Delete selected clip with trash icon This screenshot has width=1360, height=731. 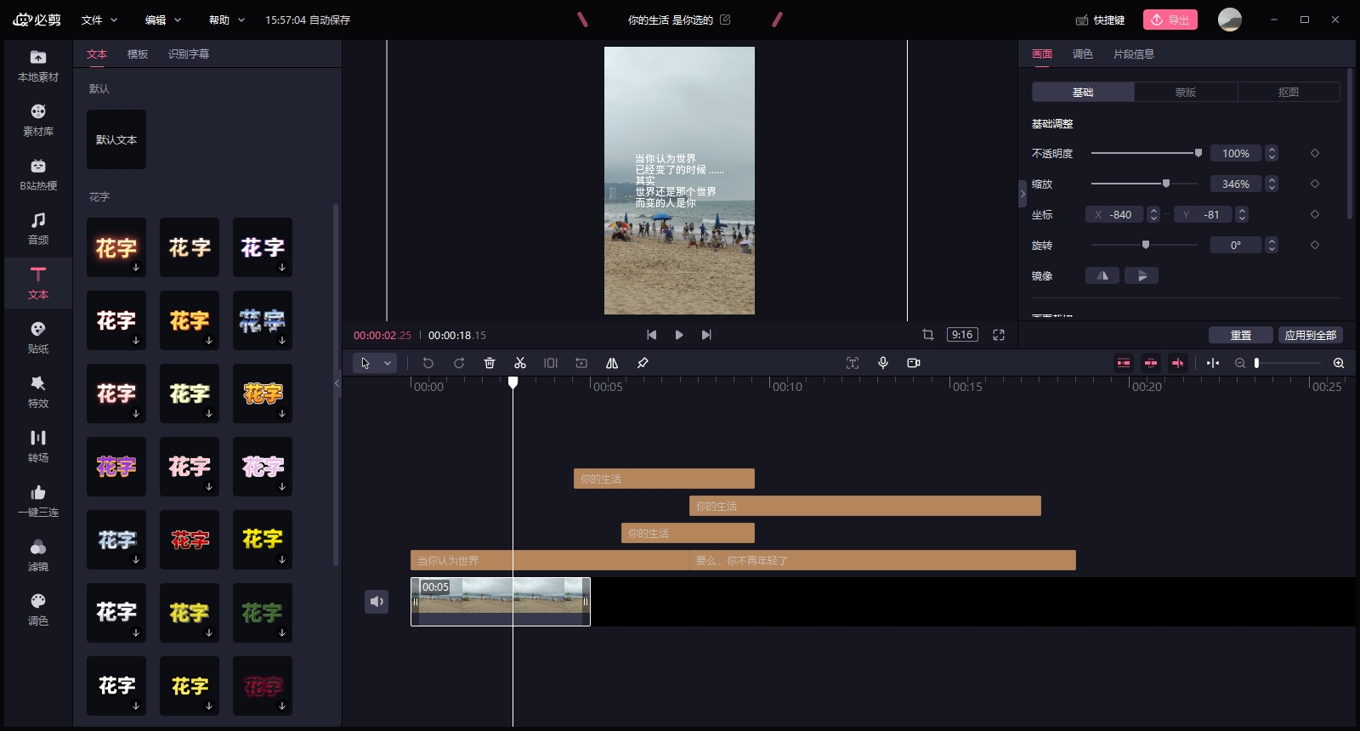[x=490, y=363]
